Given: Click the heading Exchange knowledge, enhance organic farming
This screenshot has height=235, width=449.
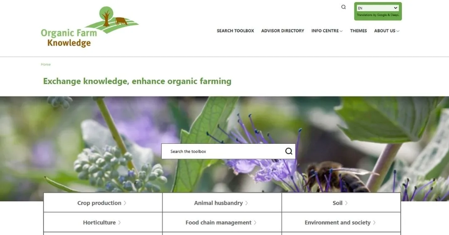Looking at the screenshot, I should click(x=137, y=81).
